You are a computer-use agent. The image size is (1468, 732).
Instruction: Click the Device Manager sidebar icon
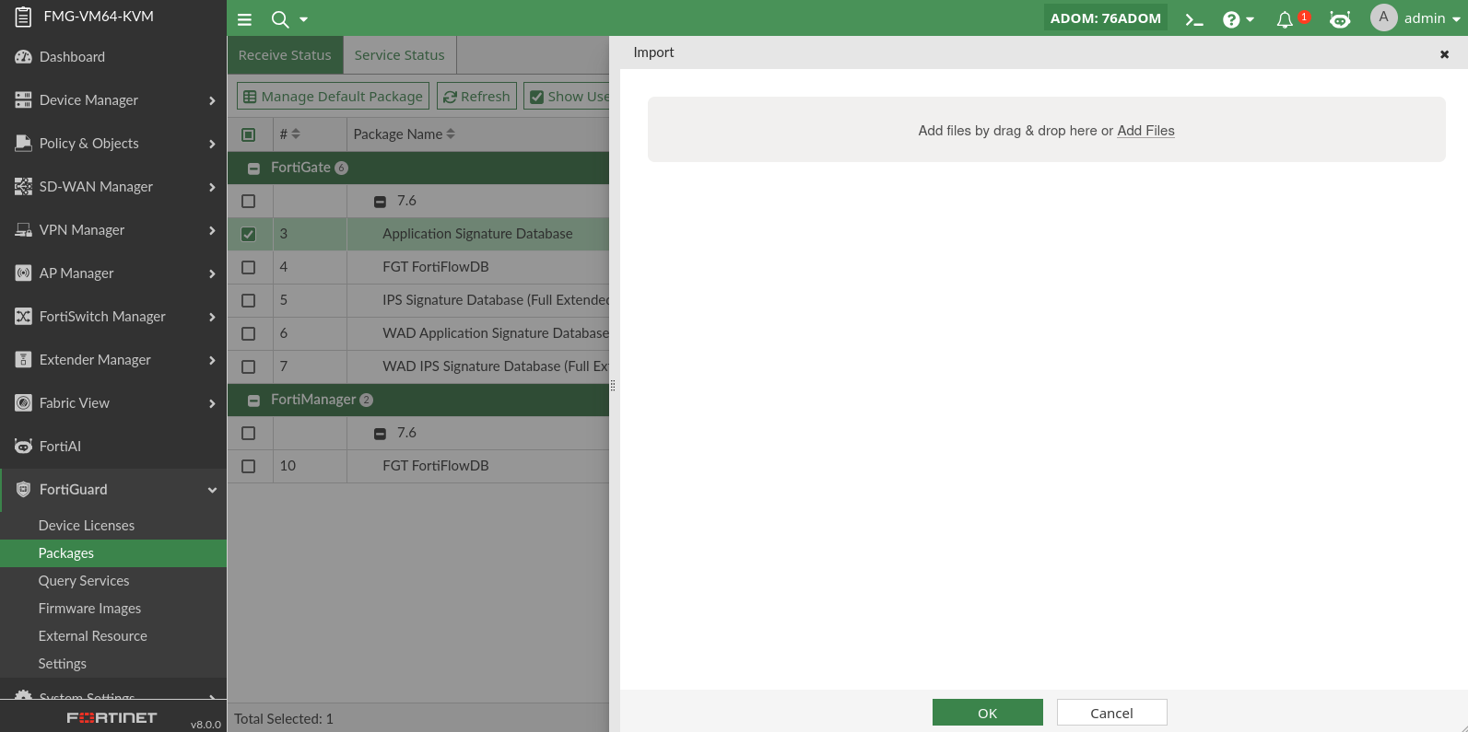tap(23, 100)
